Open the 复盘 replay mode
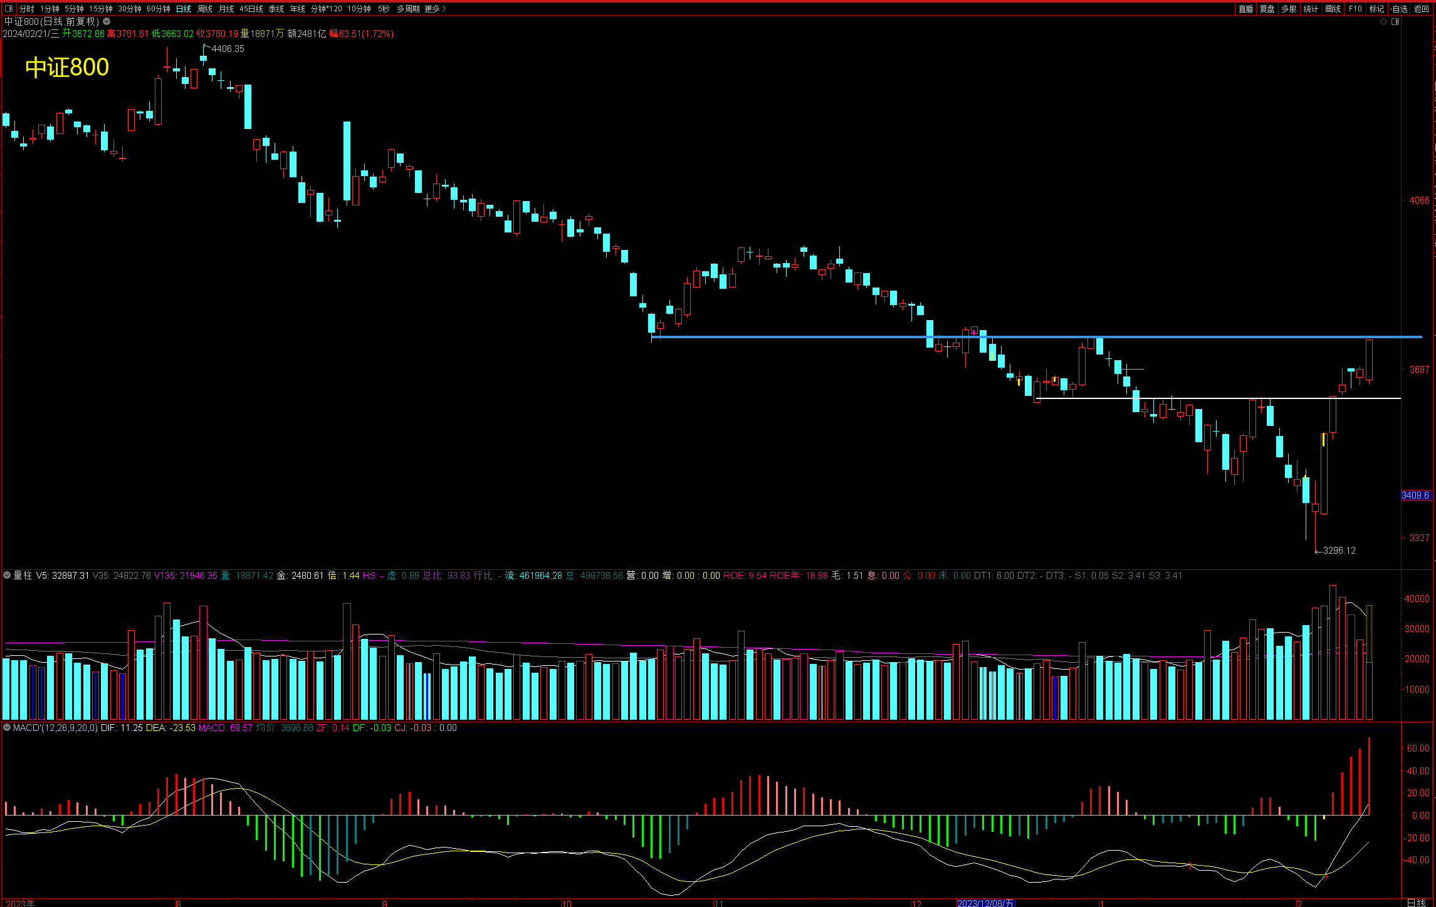The height and width of the screenshot is (907, 1436). pyautogui.click(x=1267, y=9)
